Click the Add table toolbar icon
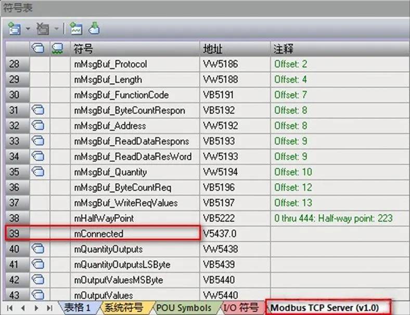The height and width of the screenshot is (315, 410). click(x=15, y=29)
